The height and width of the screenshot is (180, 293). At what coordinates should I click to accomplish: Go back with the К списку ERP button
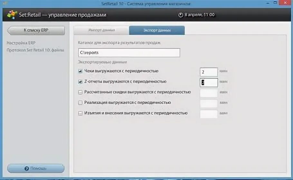(36, 31)
